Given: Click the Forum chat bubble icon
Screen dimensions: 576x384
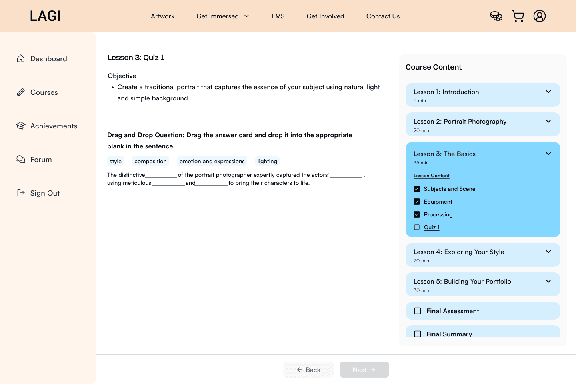Looking at the screenshot, I should (x=21, y=159).
